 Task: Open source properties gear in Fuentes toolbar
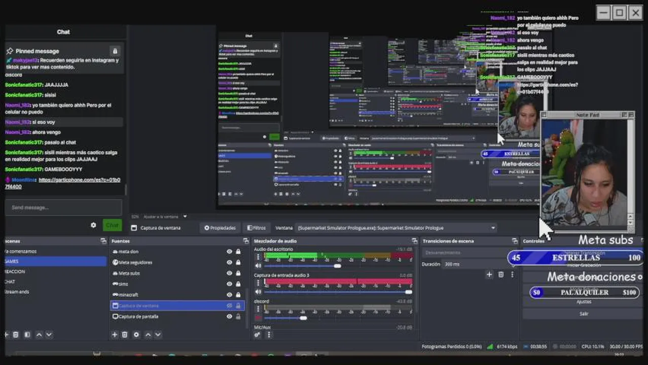(136, 335)
